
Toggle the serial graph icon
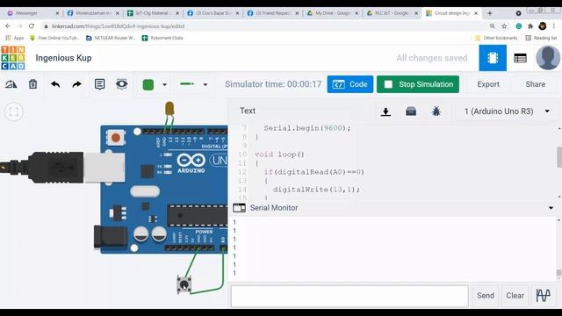tap(544, 296)
